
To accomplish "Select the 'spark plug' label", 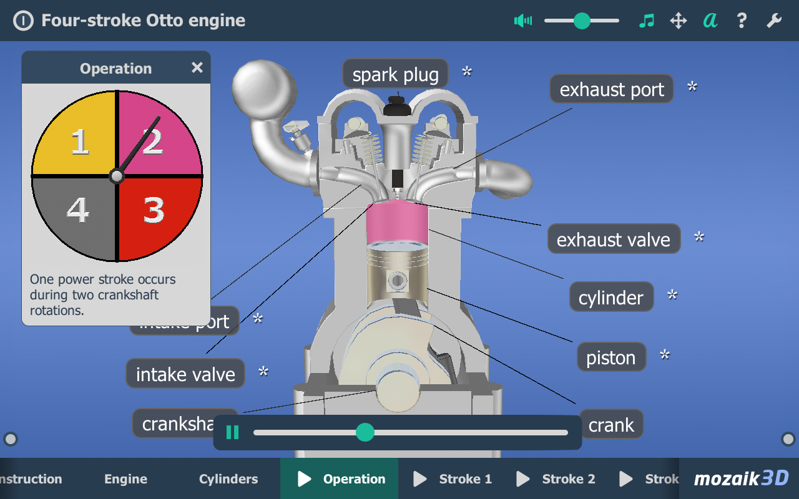I will tap(395, 73).
